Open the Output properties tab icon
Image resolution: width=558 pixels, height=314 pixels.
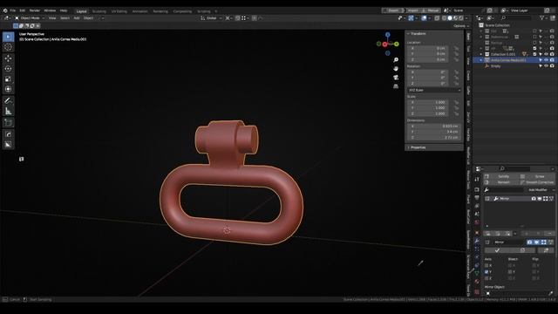(x=477, y=198)
